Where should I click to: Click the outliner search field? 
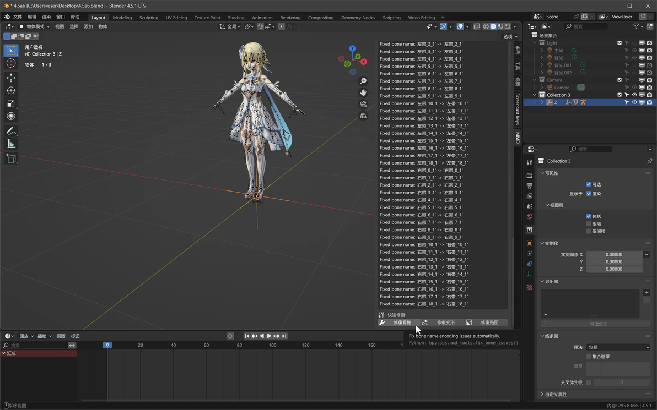pyautogui.click(x=586, y=26)
